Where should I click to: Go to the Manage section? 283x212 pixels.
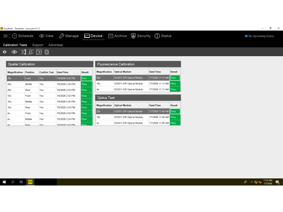click(x=69, y=36)
